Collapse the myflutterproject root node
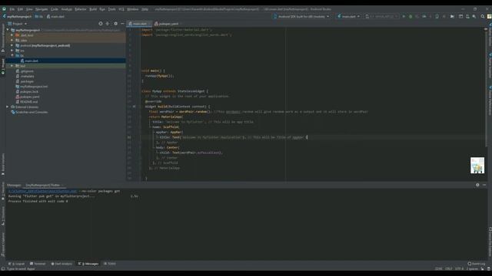The height and width of the screenshot is (276, 492). pyautogui.click(x=8, y=30)
